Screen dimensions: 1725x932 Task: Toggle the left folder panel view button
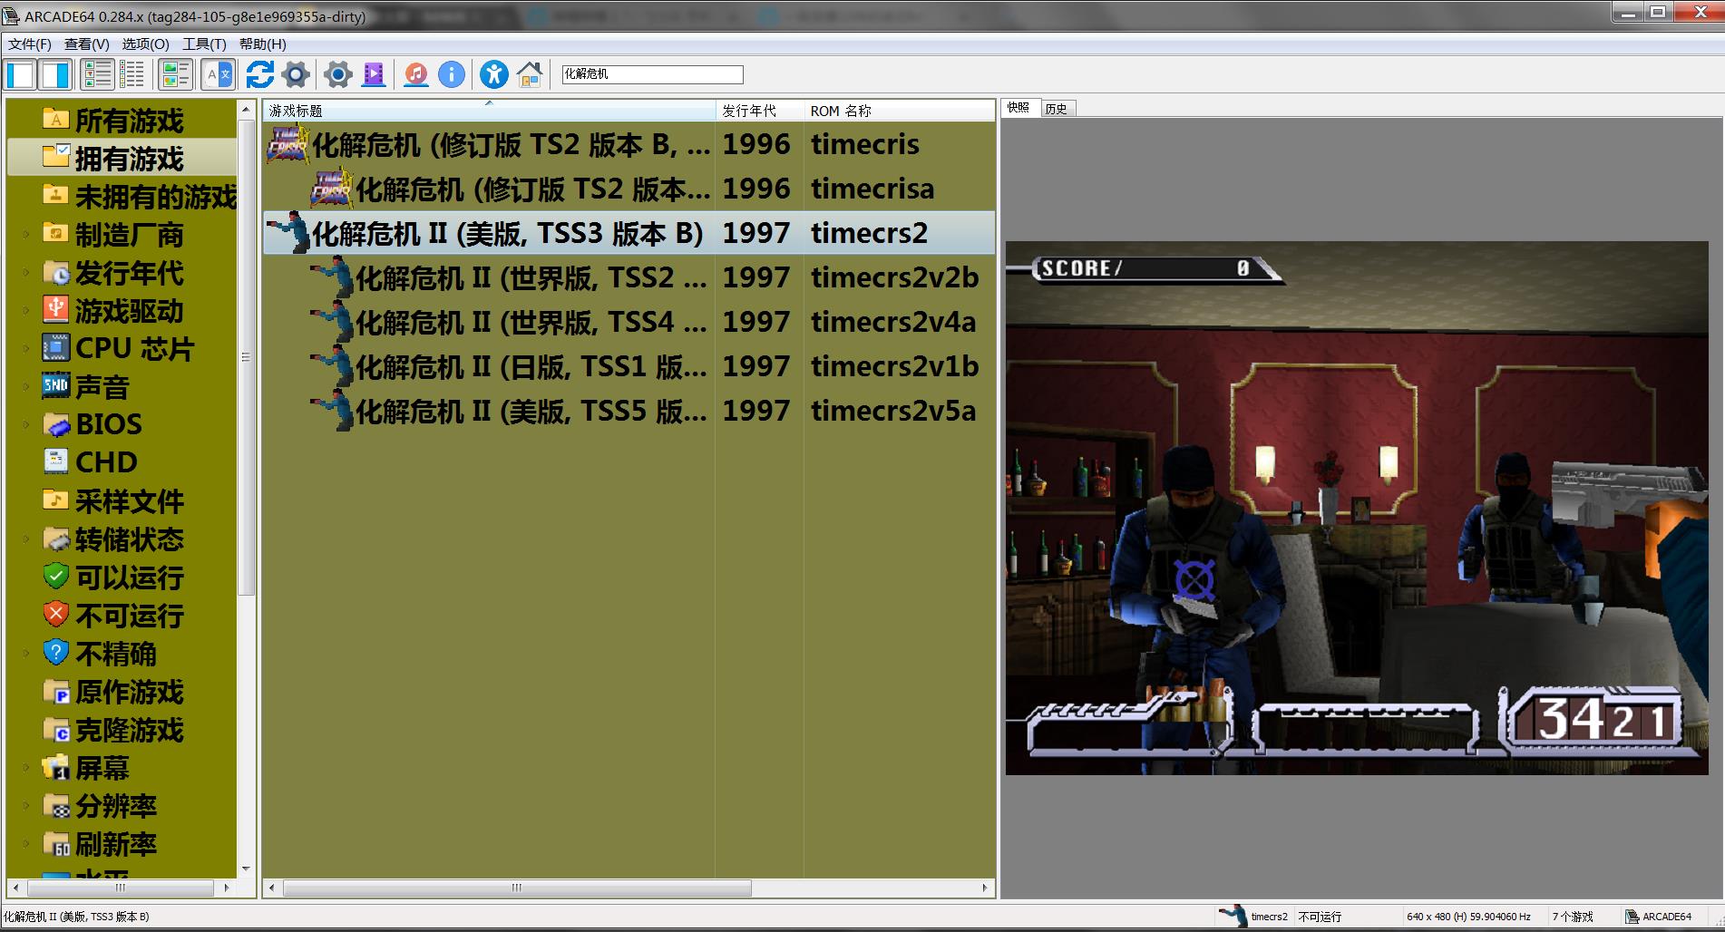click(x=21, y=74)
